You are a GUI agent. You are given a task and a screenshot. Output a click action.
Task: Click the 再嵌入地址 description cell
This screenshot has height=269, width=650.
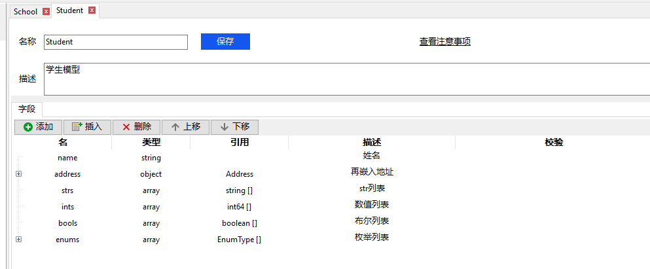point(372,172)
